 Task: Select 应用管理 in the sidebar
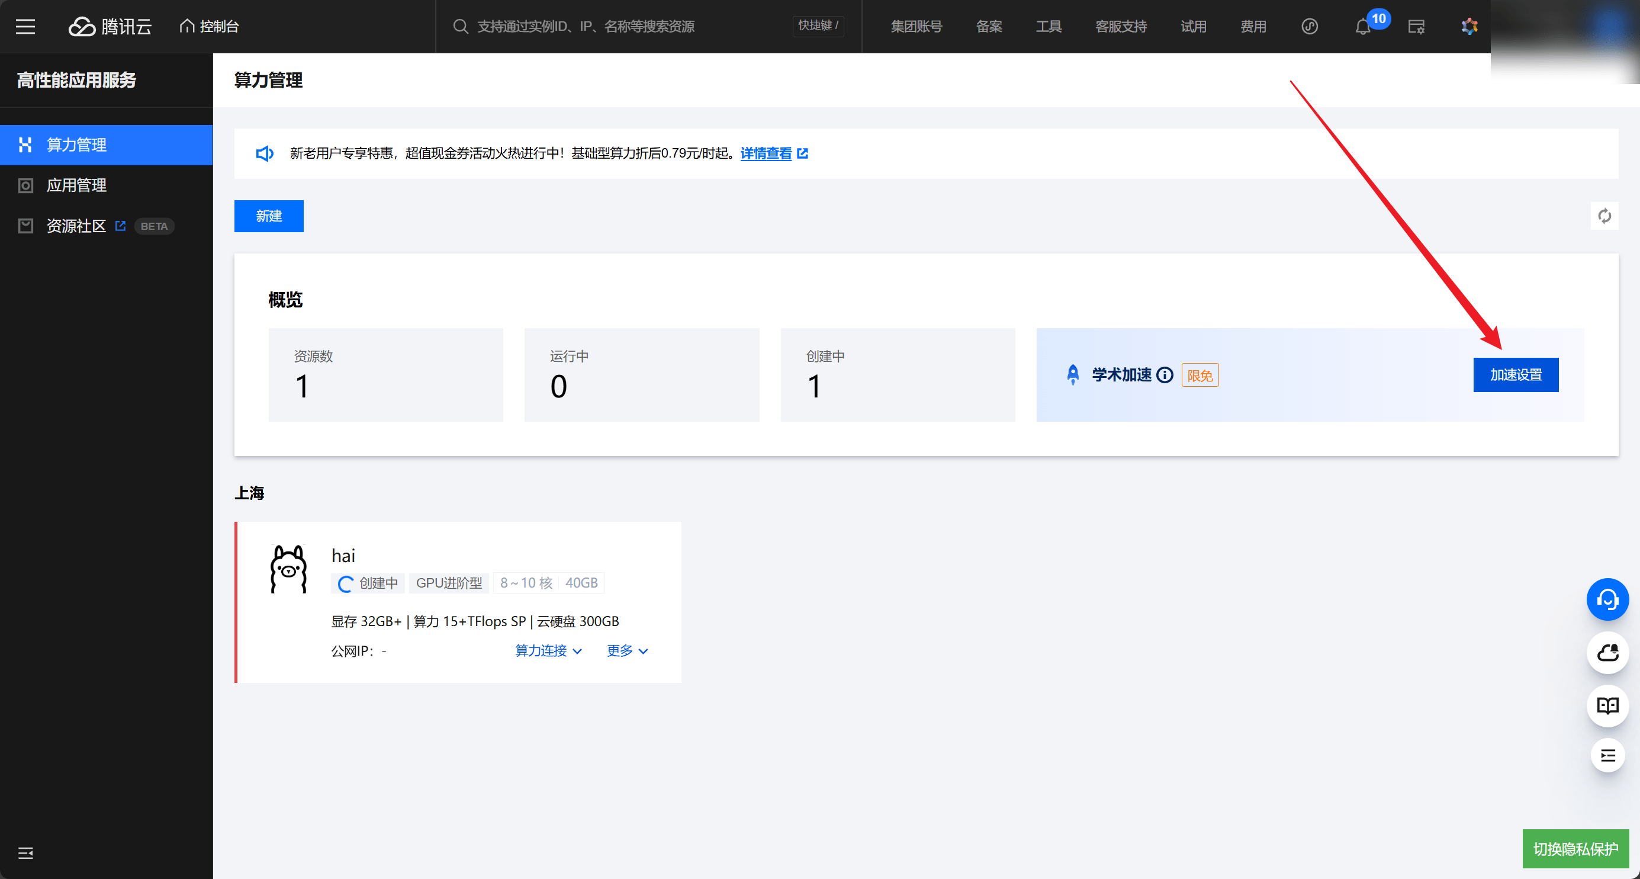click(76, 185)
